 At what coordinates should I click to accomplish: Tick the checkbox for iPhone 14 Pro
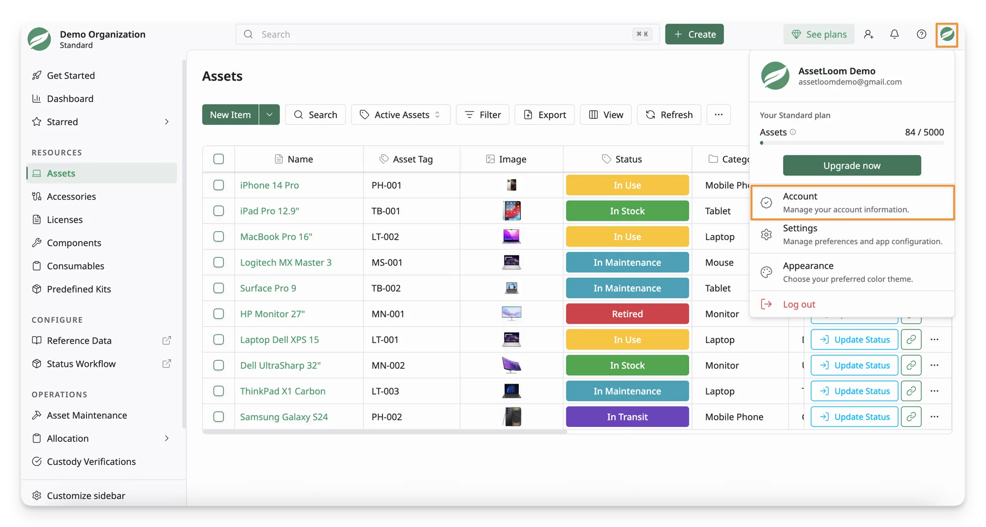coord(219,185)
